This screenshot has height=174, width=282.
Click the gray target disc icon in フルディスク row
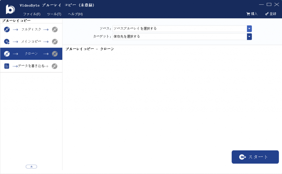55,29
